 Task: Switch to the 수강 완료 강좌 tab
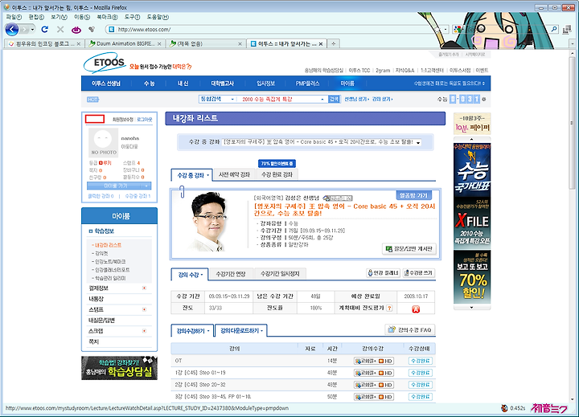pos(277,174)
